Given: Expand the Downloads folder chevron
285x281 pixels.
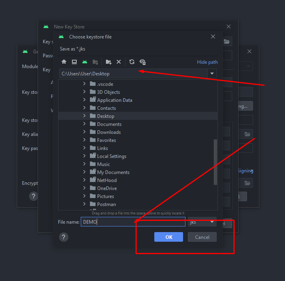Looking at the screenshot, I should [84, 132].
